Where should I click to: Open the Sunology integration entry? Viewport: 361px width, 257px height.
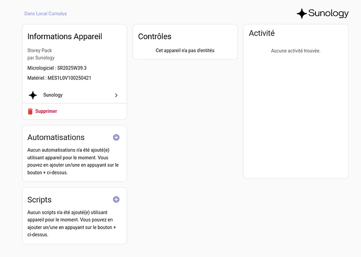53,95
